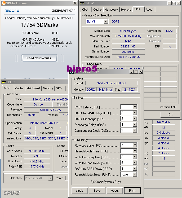The width and height of the screenshot is (182, 198).
Task: Switch to Memory tab in SPD CPU-Z window
Action: pyautogui.click(x=126, y=10)
